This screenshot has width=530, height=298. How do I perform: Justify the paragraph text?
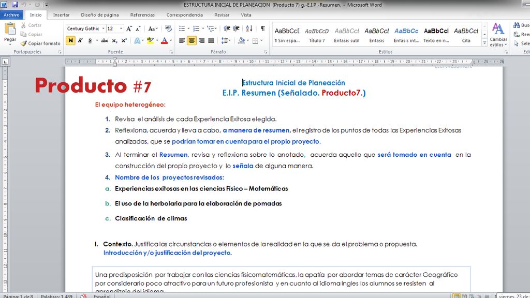click(211, 40)
